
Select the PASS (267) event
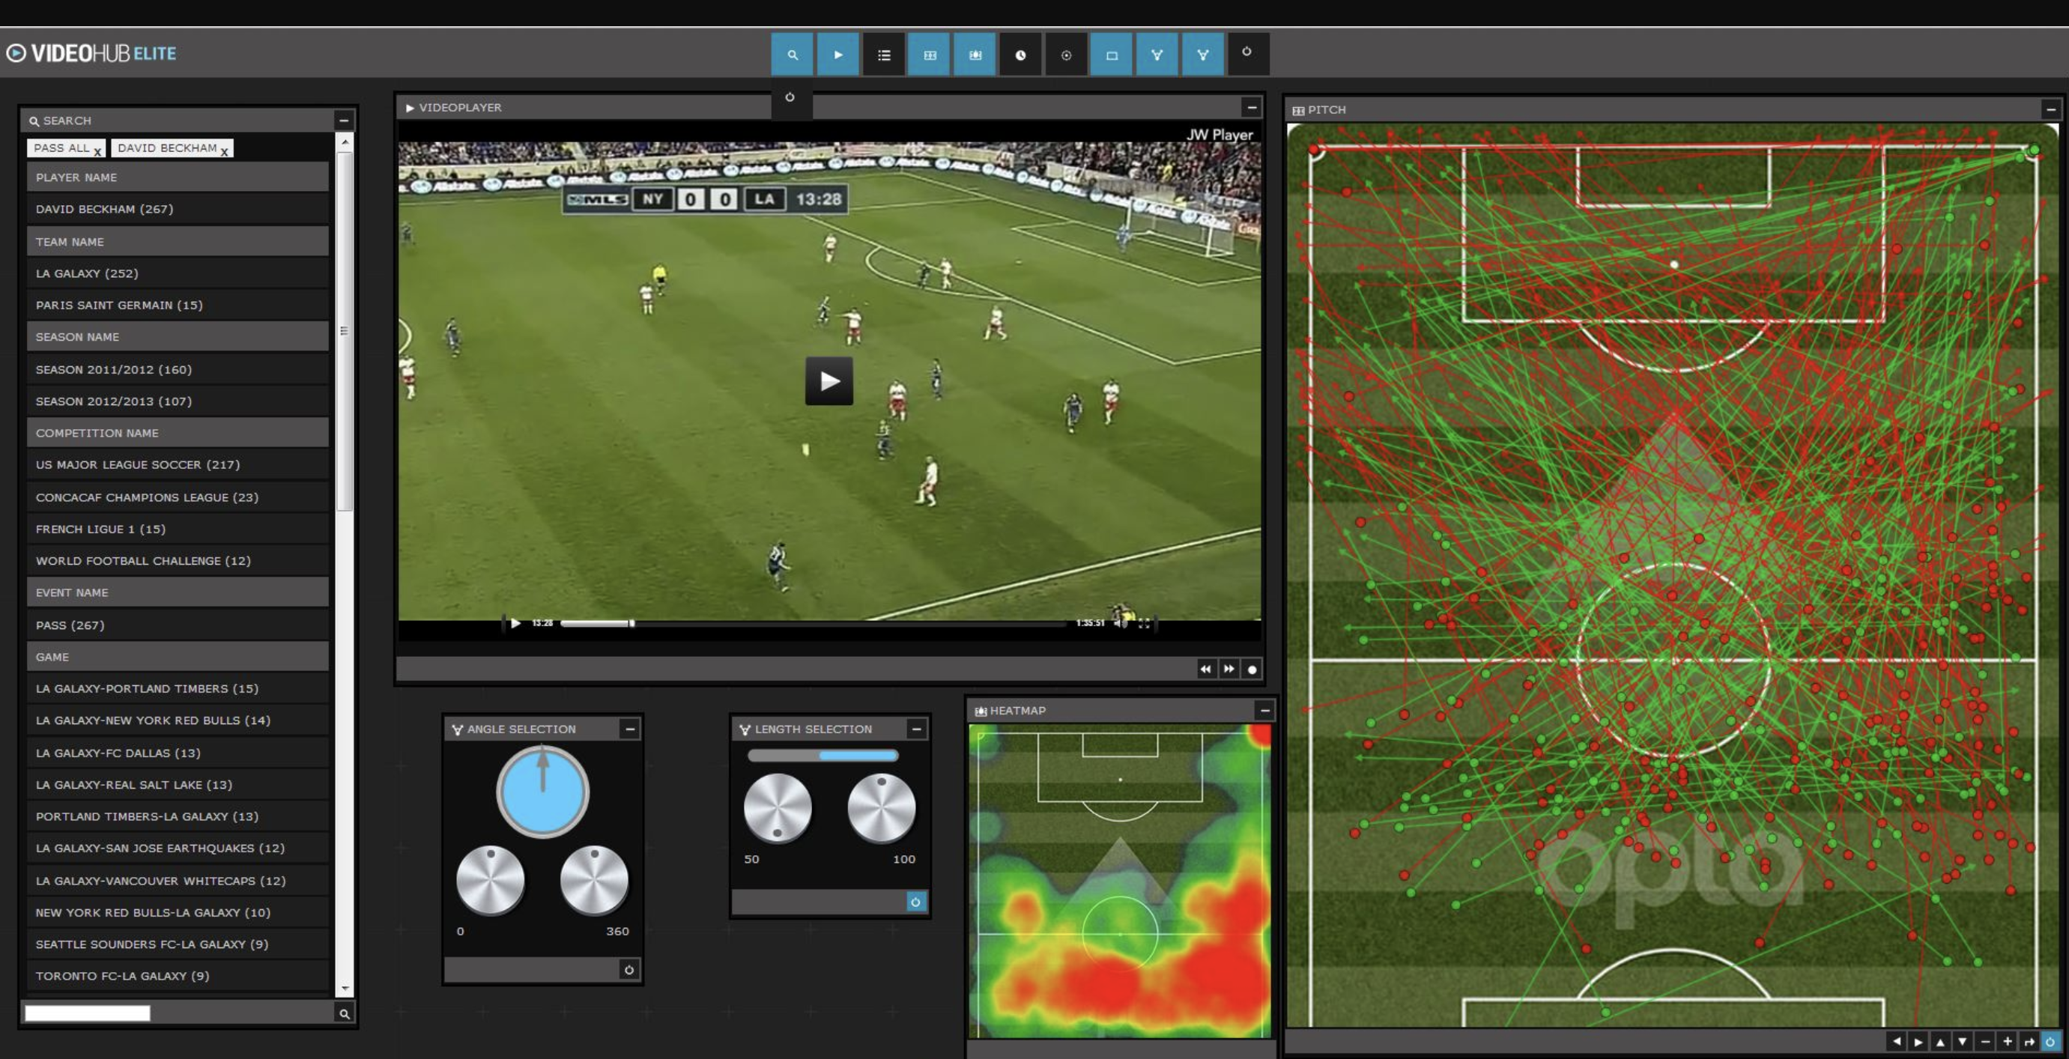click(178, 625)
